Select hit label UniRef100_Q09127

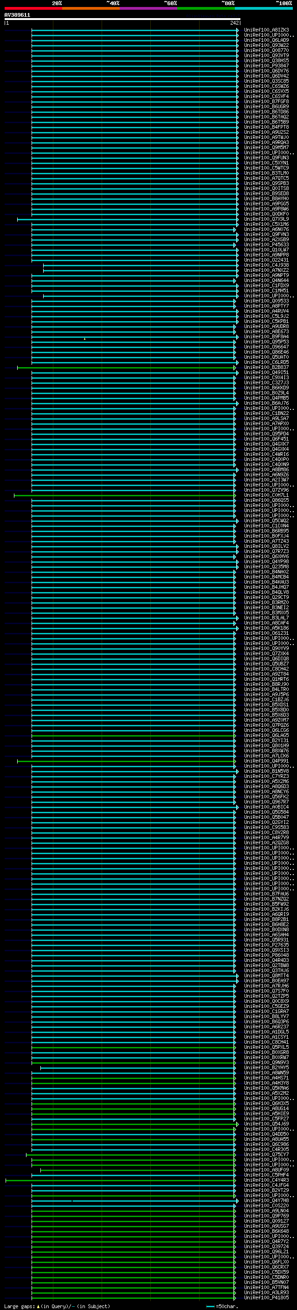click(266, 1221)
